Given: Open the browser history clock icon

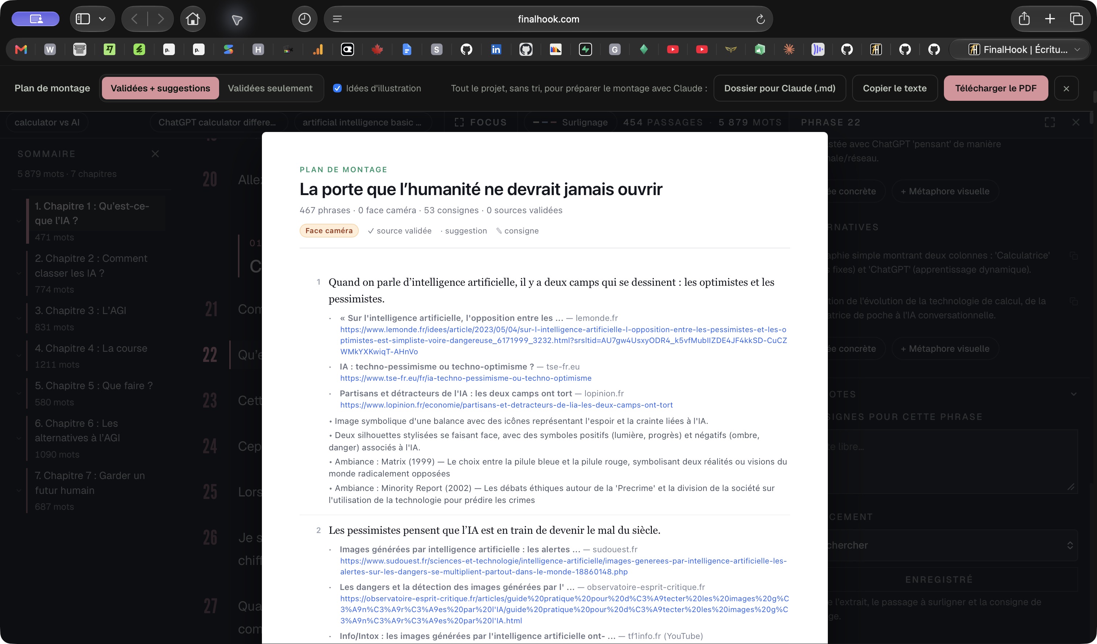Looking at the screenshot, I should [x=304, y=19].
